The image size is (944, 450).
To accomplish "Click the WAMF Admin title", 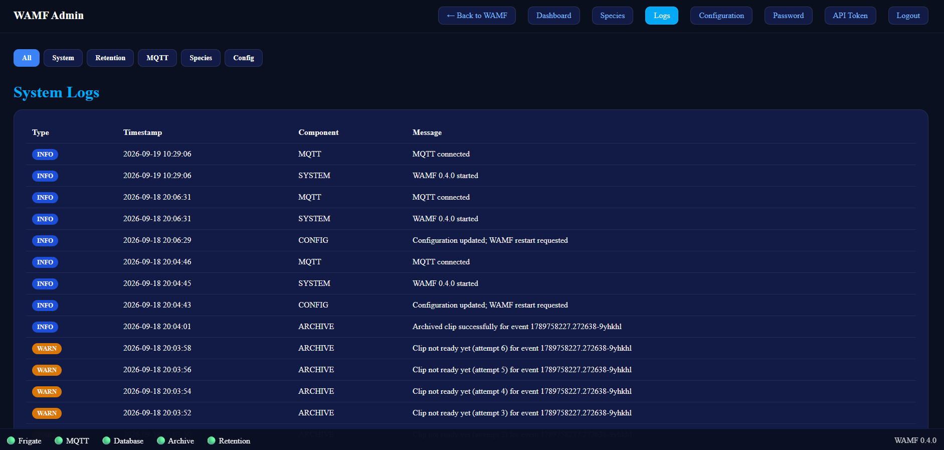I will pyautogui.click(x=49, y=16).
